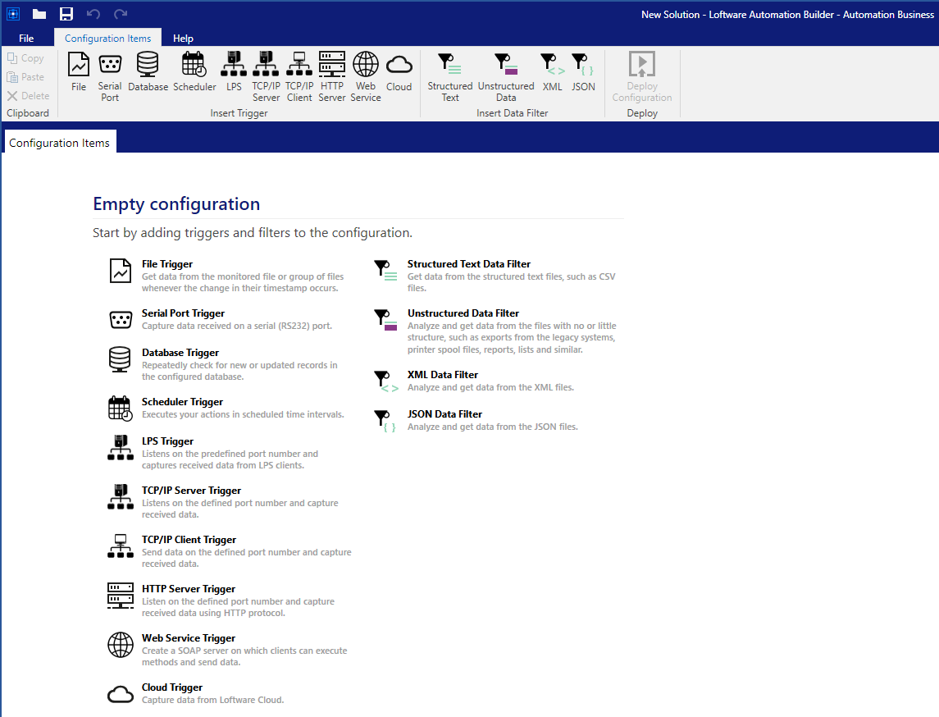The width and height of the screenshot is (939, 717).
Task: Click the Structured Text Data Filter funnel icon
Action: tap(385, 271)
